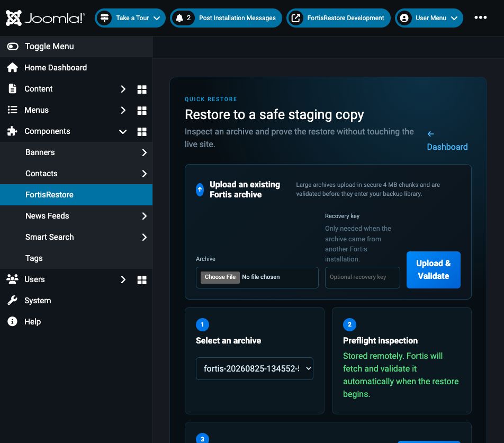Open Post Installation Messages

tap(226, 18)
